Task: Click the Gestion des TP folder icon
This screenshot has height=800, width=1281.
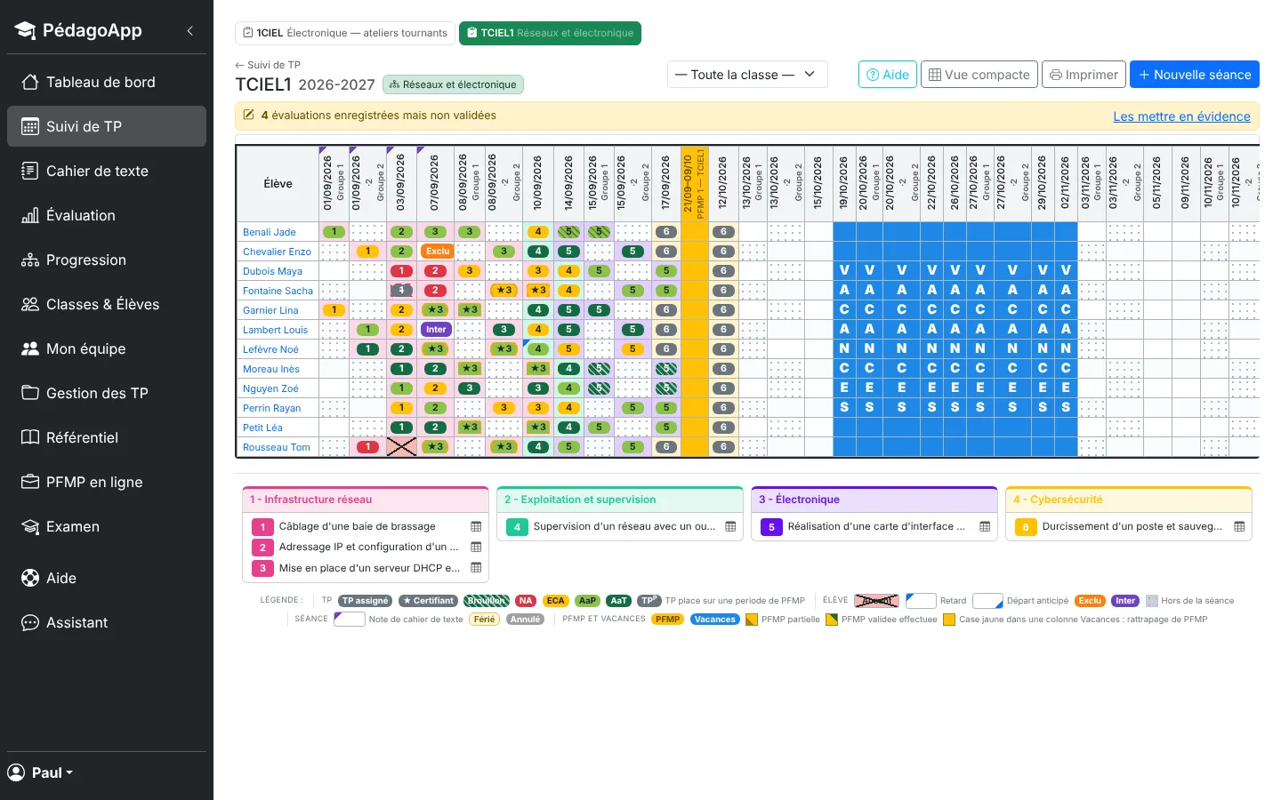Action: click(x=30, y=393)
